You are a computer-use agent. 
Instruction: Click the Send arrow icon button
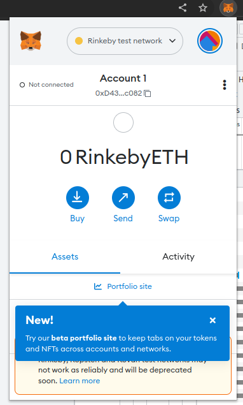(123, 198)
